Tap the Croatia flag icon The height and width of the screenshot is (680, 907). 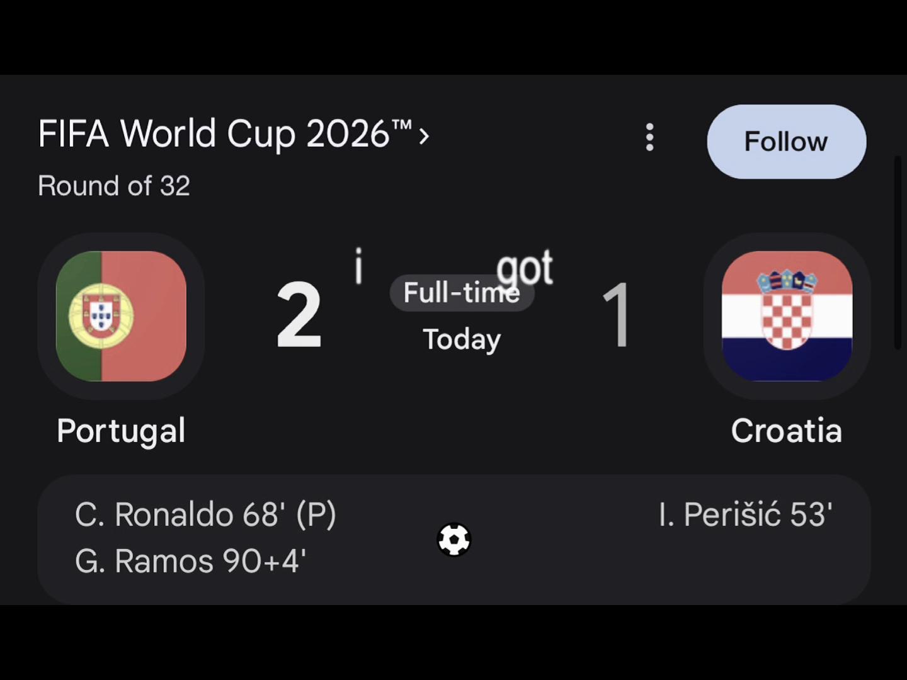(x=787, y=316)
